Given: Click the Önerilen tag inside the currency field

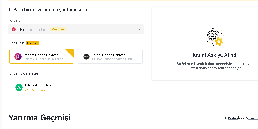Looking at the screenshot, I should pyautogui.click(x=58, y=29).
